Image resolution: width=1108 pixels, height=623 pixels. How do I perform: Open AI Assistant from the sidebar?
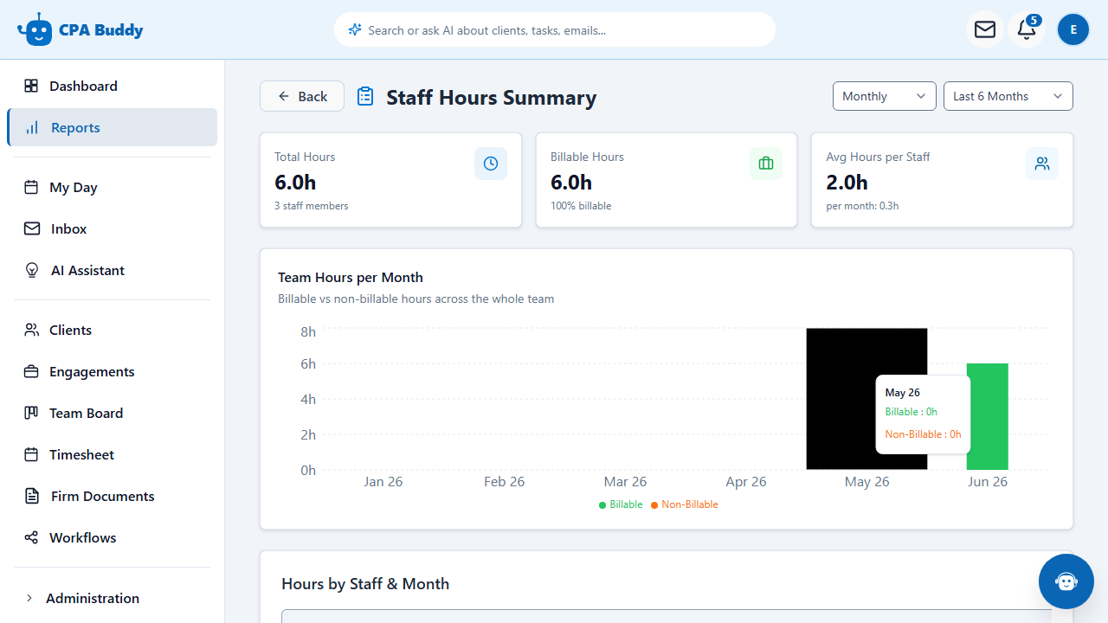pyautogui.click(x=112, y=270)
